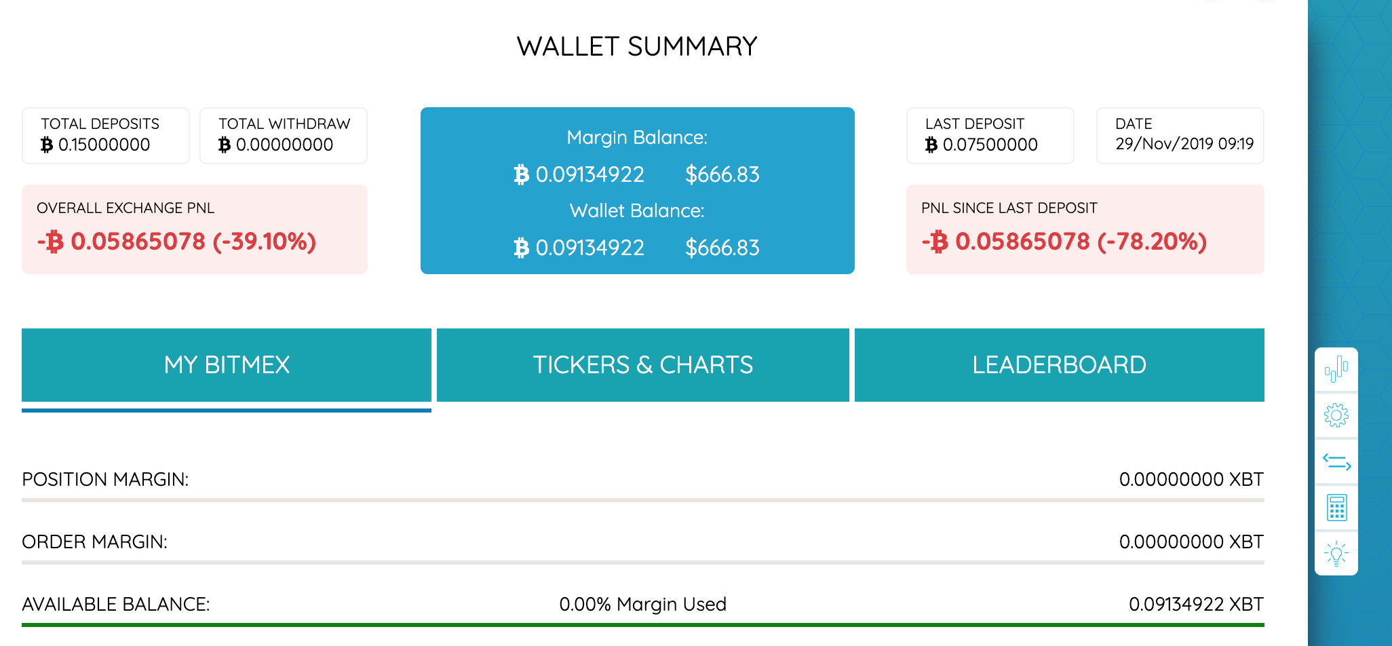Open settings via the gear icon
Viewport: 1392px width, 646px height.
1336,415
